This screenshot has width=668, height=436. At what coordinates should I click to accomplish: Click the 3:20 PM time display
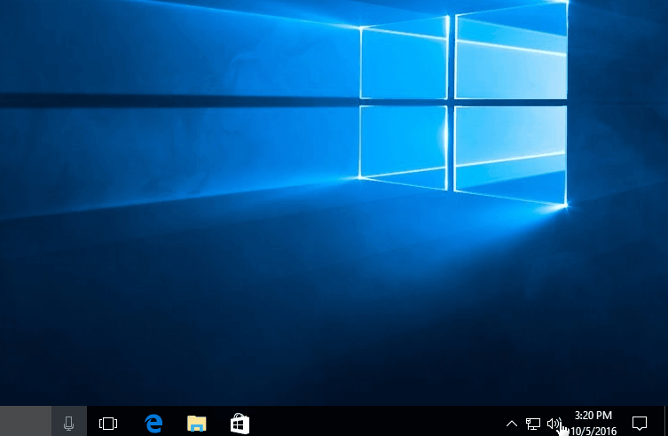pyautogui.click(x=593, y=415)
